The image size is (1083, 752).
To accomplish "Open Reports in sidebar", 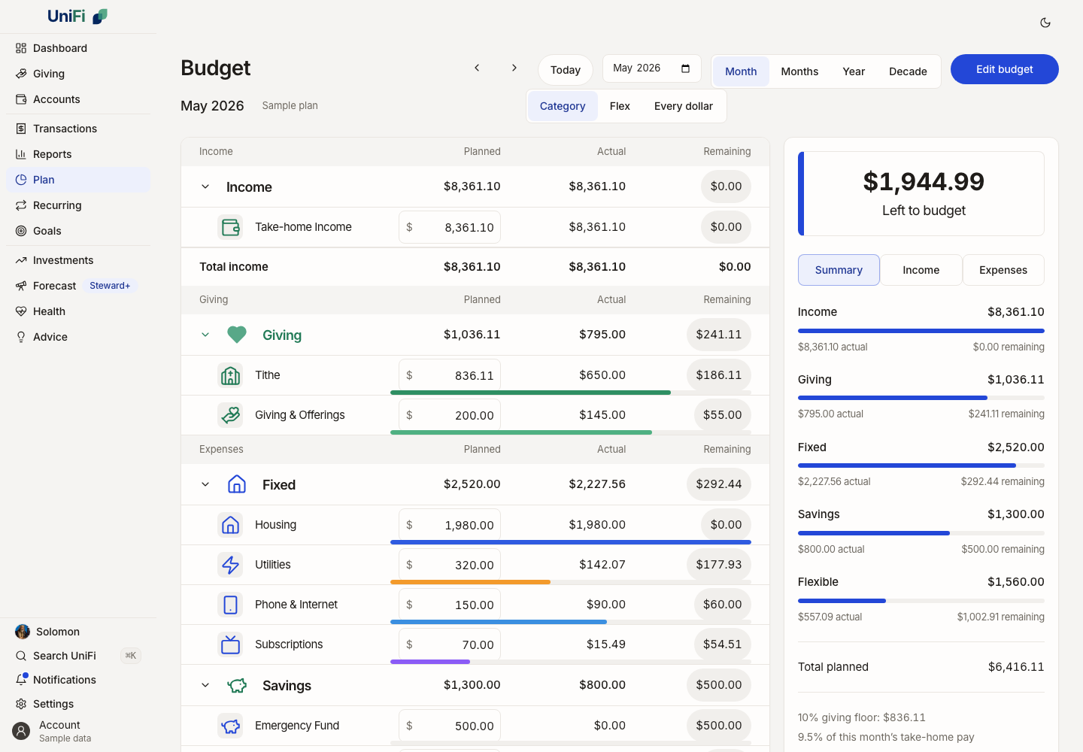I will pyautogui.click(x=78, y=154).
